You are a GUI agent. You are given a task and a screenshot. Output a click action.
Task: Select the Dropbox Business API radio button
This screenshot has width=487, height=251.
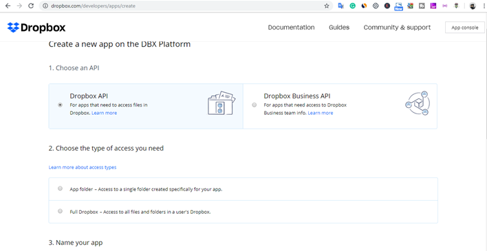(255, 105)
